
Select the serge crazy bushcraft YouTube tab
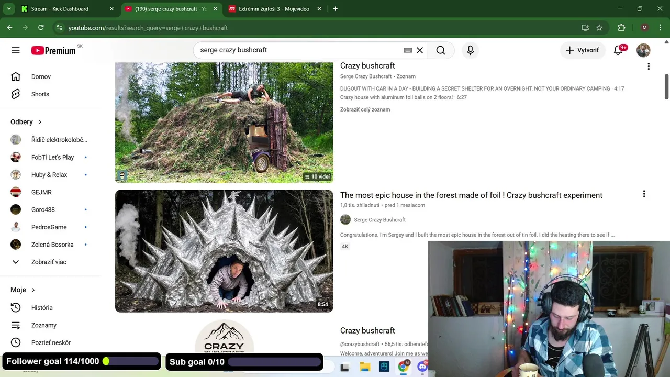point(172,9)
